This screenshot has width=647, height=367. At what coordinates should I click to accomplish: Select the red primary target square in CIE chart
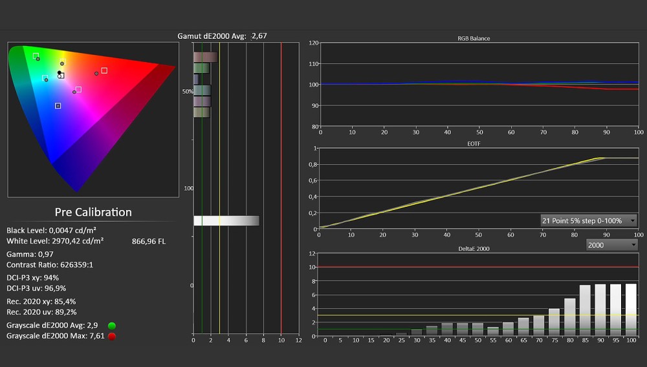(x=104, y=70)
